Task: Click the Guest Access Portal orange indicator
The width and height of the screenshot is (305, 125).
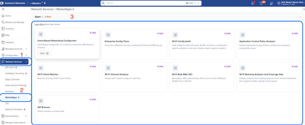Action: (x=25, y=86)
